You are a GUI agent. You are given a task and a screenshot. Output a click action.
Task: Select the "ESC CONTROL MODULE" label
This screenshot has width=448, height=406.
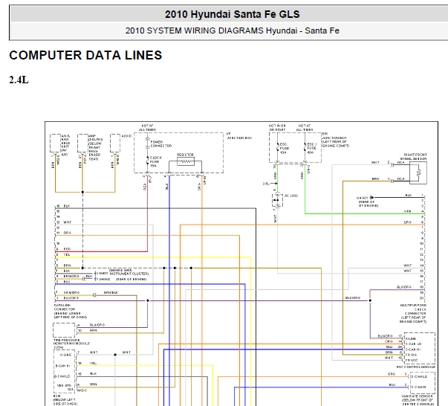tap(416, 367)
